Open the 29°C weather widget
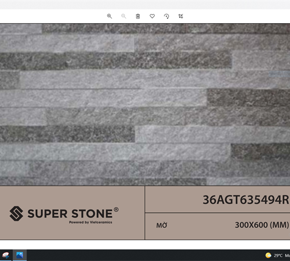This screenshot has width=290, height=261. pyautogui.click(x=277, y=255)
